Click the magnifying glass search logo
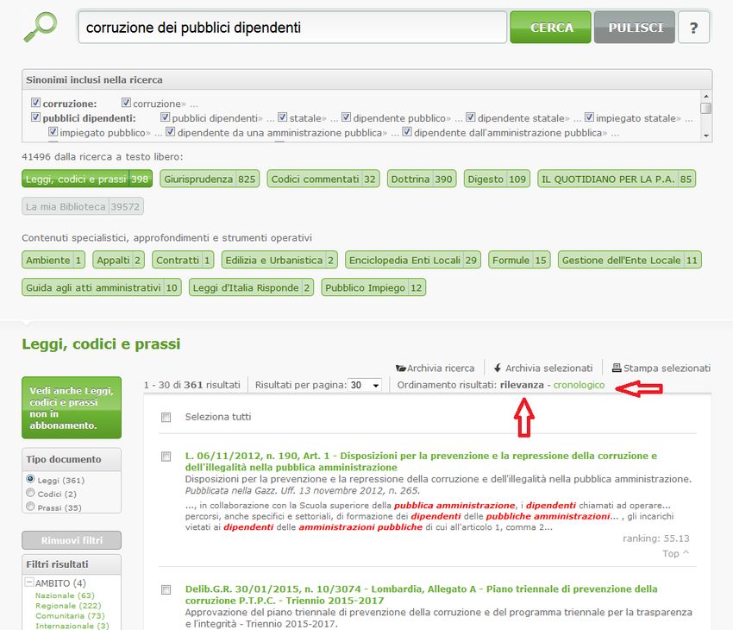Image resolution: width=733 pixels, height=630 pixels. pyautogui.click(x=40, y=27)
